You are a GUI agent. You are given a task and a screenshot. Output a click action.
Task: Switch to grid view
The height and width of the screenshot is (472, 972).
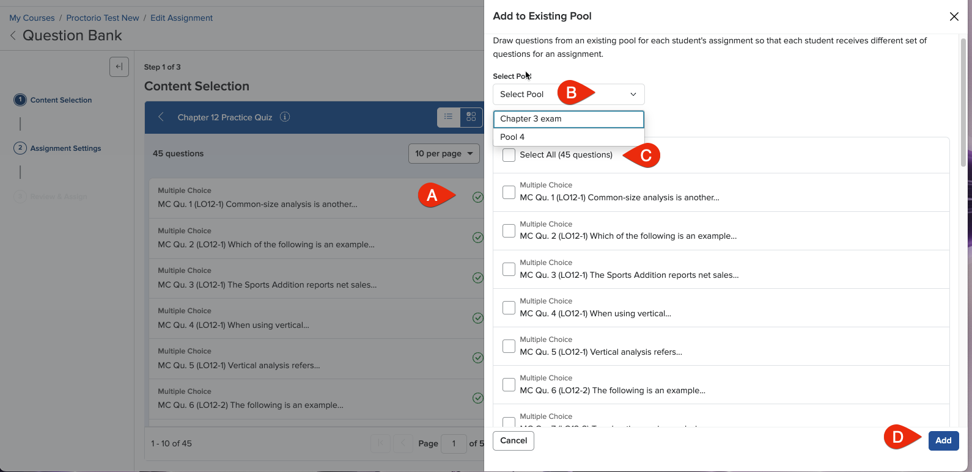[x=471, y=117]
